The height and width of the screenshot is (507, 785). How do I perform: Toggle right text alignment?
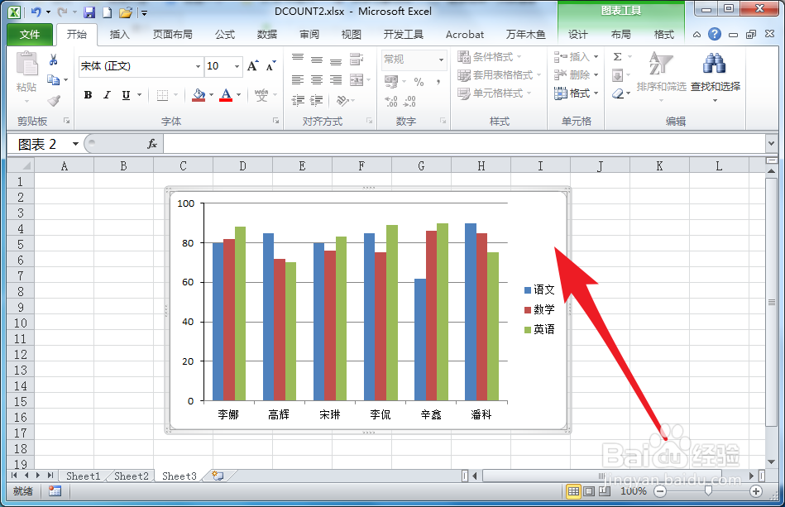pos(336,79)
